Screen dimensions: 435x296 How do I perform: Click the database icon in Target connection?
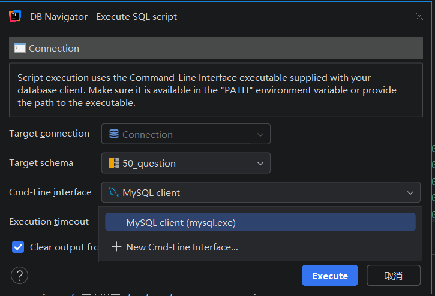pyautogui.click(x=114, y=134)
